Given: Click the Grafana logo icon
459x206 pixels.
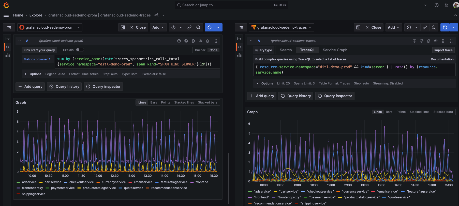Looking at the screenshot, I should coord(6,5).
